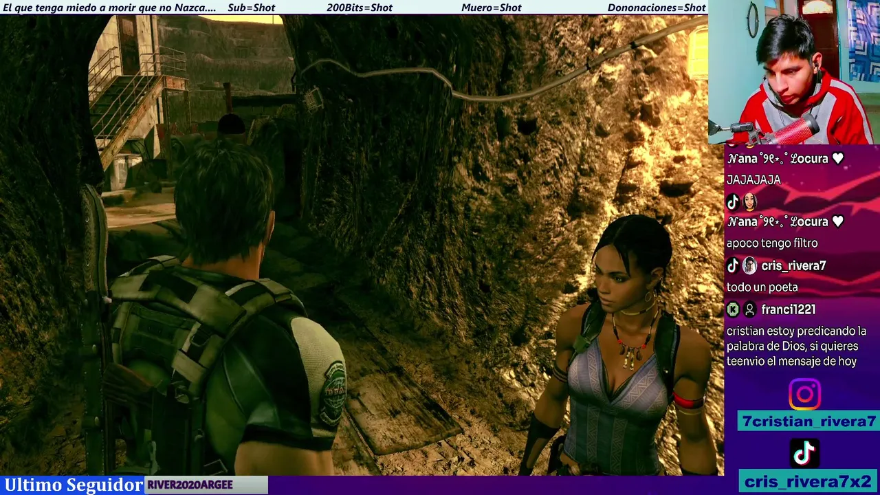Click the avatar next to TikTok badge under JAJAJAJA
This screenshot has height=495, width=880.
749,202
